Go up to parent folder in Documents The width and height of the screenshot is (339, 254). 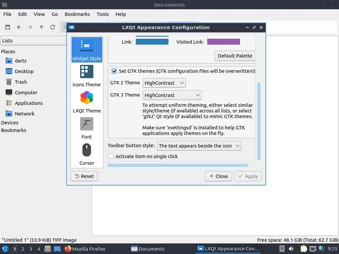point(41,27)
